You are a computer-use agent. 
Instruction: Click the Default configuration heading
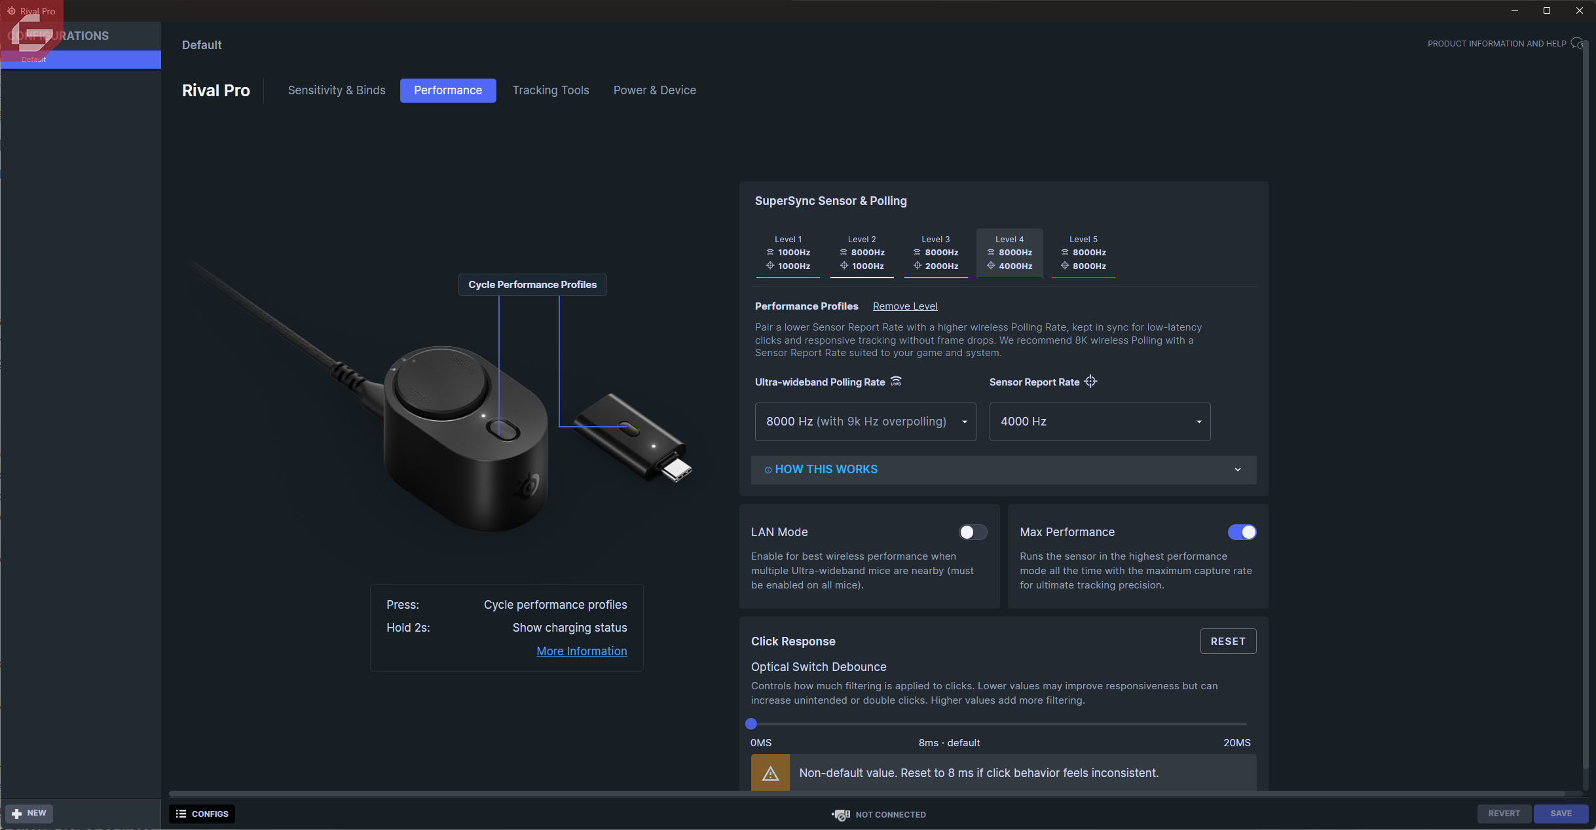(x=202, y=45)
